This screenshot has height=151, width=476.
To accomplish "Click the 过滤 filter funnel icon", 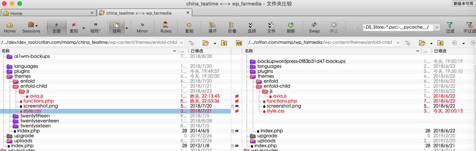I will [x=450, y=27].
